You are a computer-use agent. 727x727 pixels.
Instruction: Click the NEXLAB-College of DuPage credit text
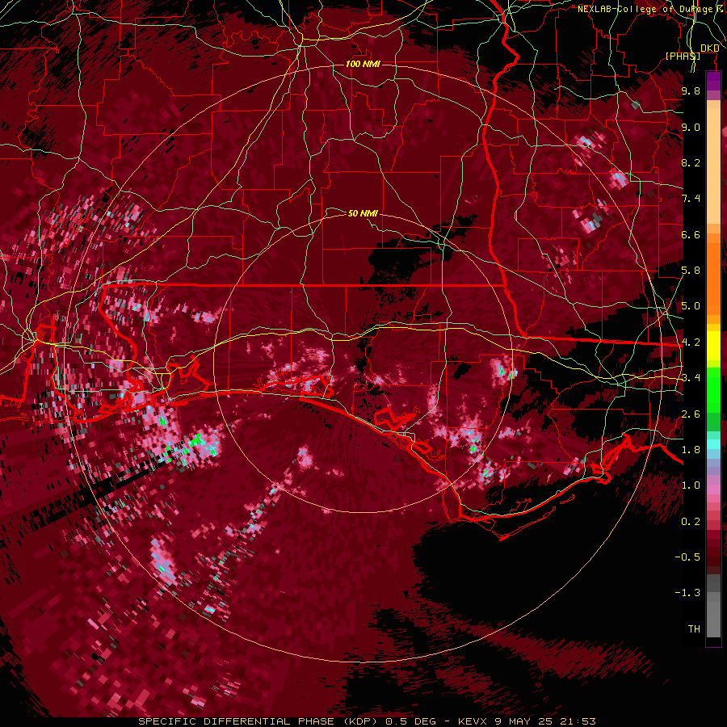tap(651, 9)
